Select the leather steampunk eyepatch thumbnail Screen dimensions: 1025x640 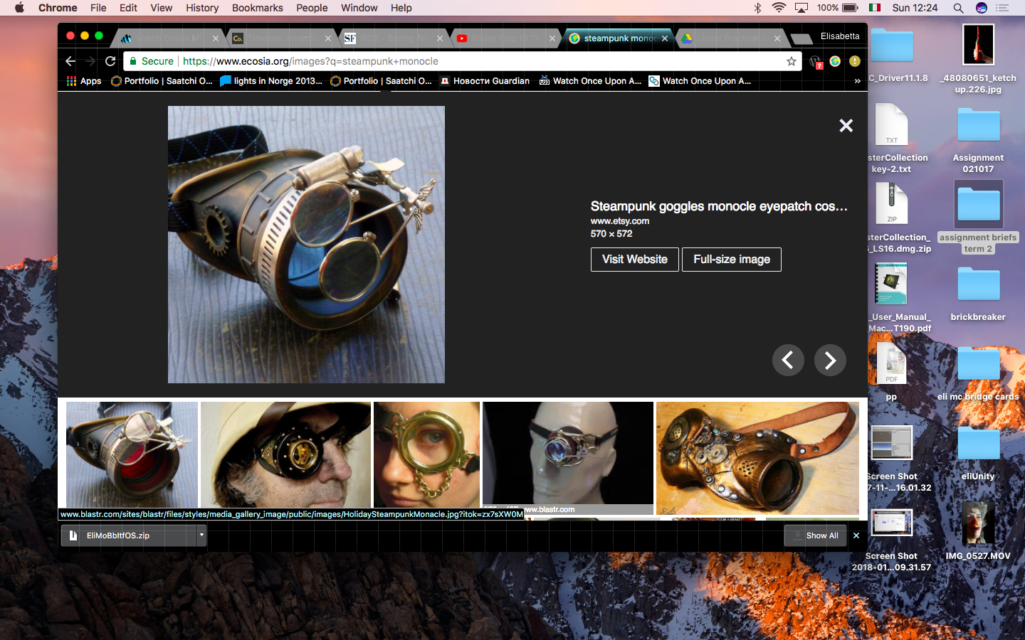(x=757, y=457)
